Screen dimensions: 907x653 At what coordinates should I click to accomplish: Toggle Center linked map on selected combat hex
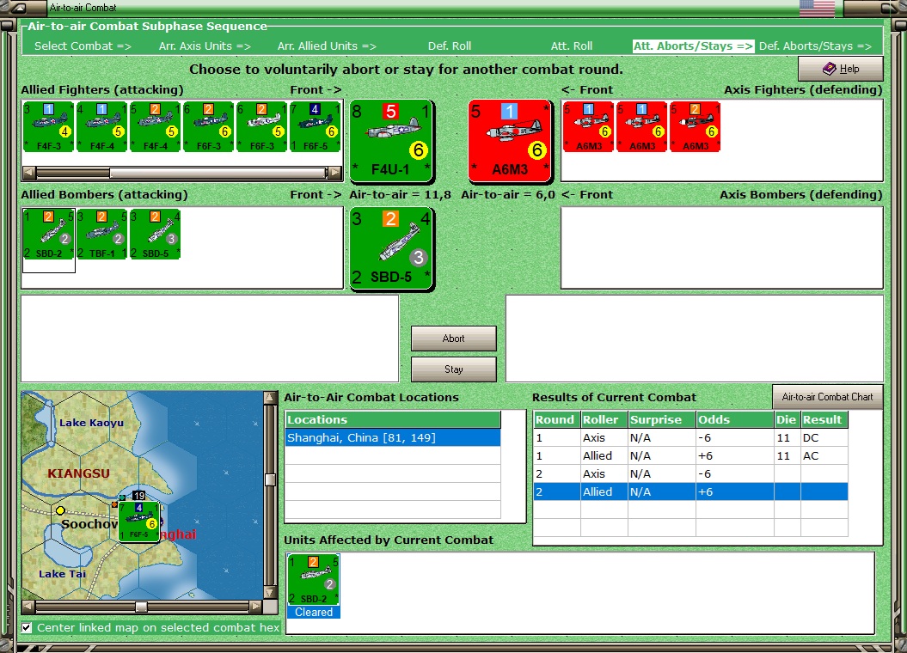pyautogui.click(x=27, y=627)
